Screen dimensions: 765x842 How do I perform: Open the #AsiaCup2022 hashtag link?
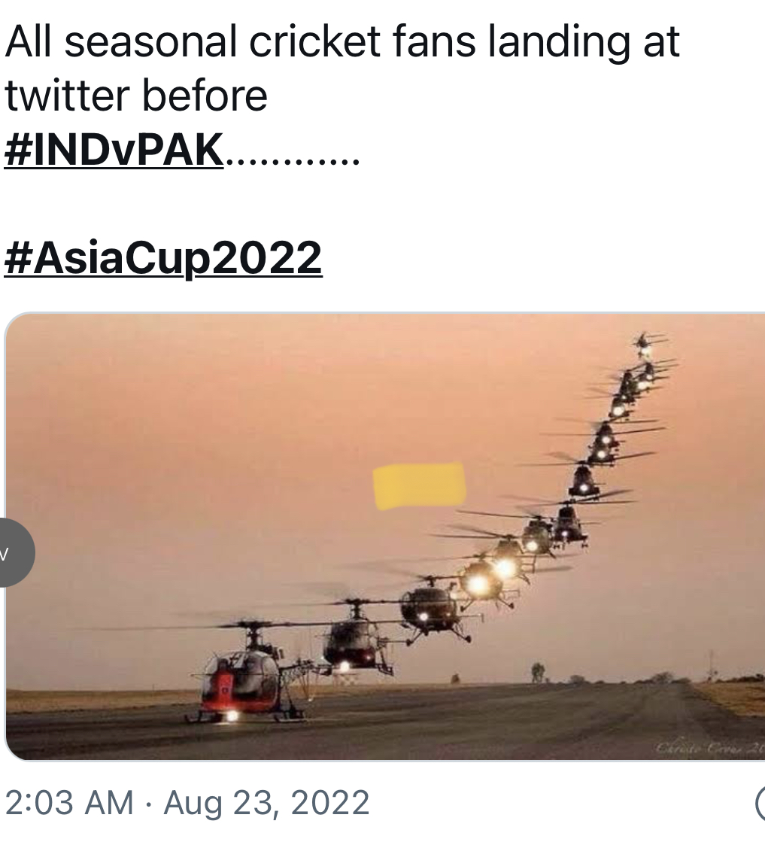pyautogui.click(x=163, y=258)
